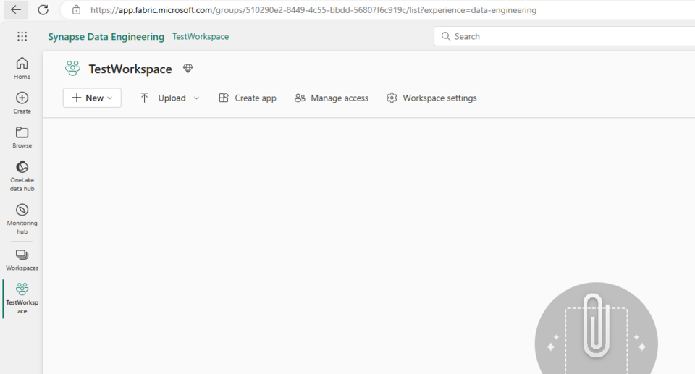Reload the page with the refresh icon
The image size is (695, 374).
pos(43,9)
